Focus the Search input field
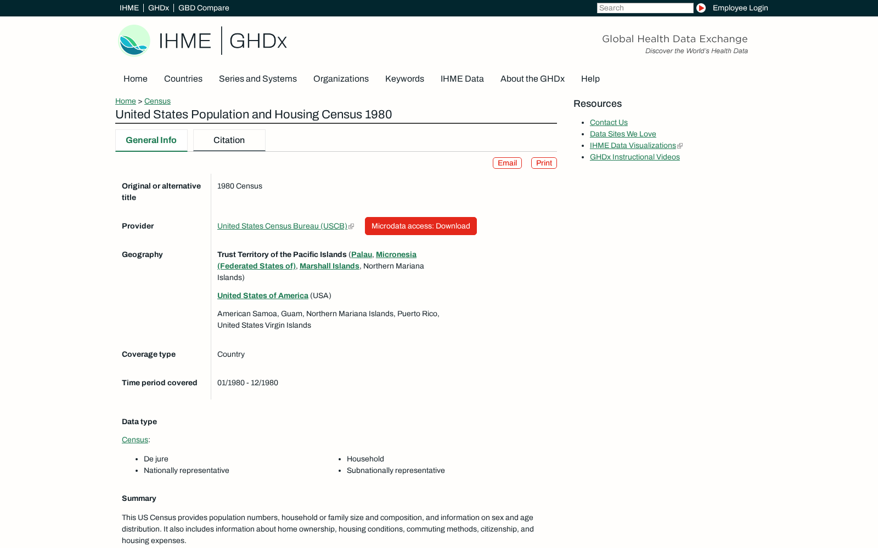Screen dimensions: 878x548 coord(645,8)
